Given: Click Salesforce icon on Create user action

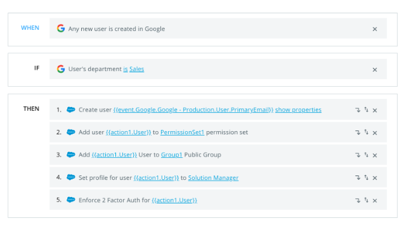Looking at the screenshot, I should click(x=70, y=110).
